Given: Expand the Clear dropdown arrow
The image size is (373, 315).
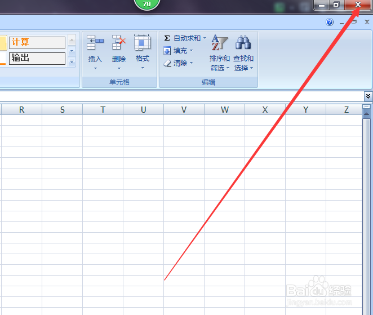Looking at the screenshot, I should [191, 63].
